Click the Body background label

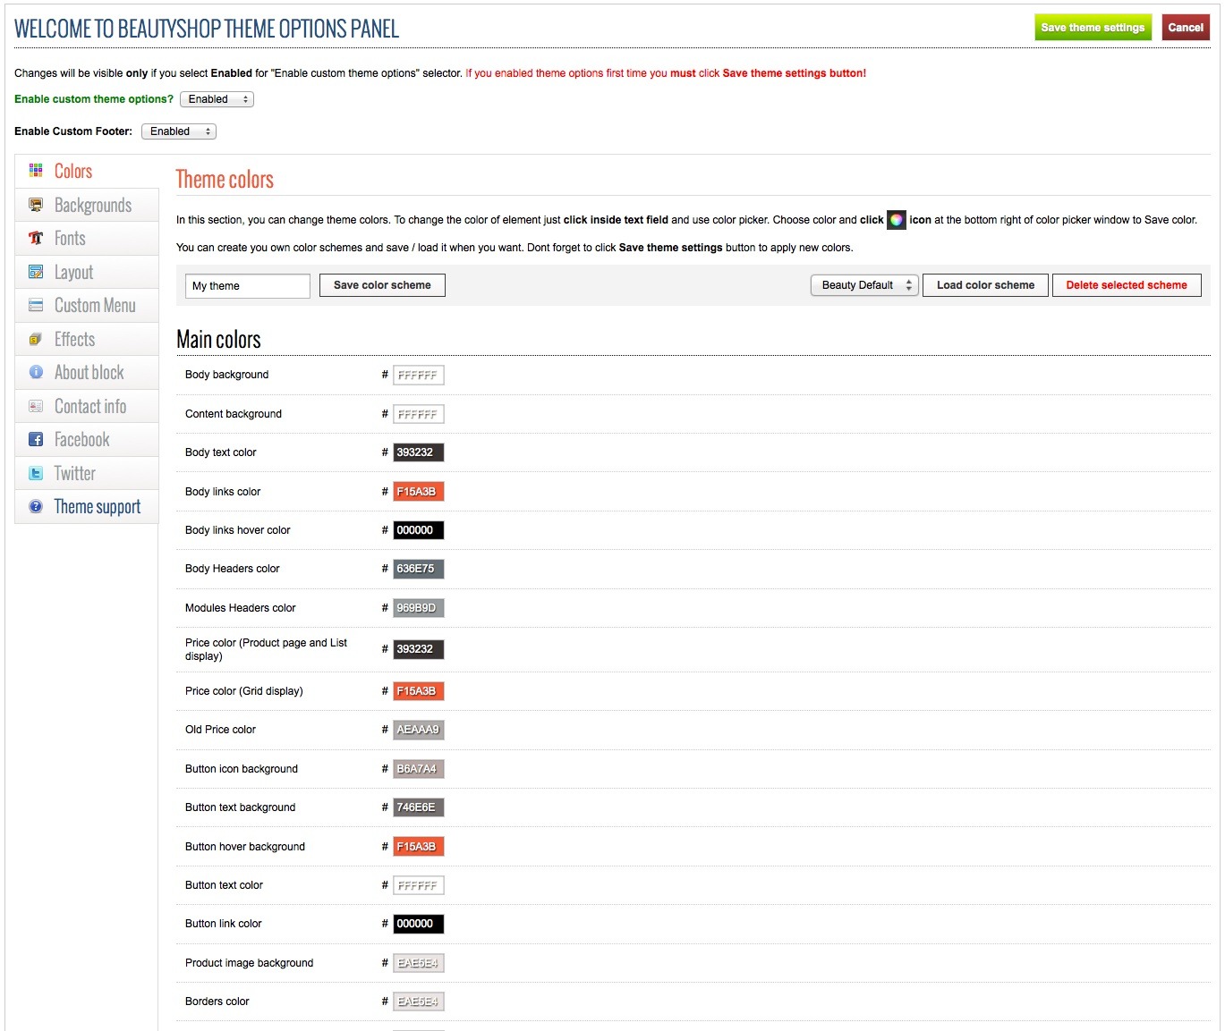pyautogui.click(x=226, y=375)
